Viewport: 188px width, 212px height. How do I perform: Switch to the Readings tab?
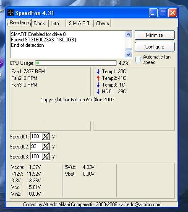[19, 23]
